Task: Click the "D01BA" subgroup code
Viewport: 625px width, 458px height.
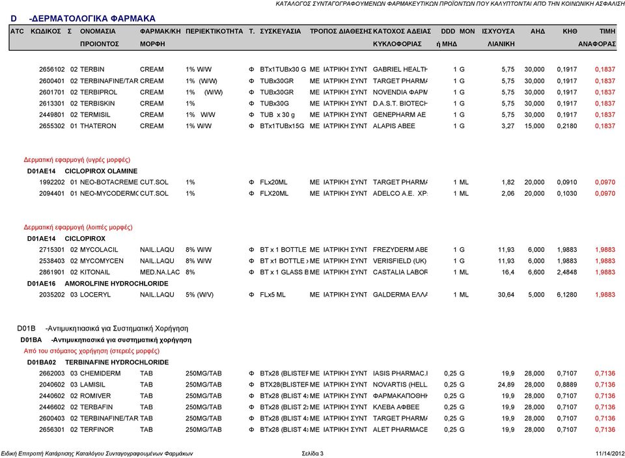Action: (31, 340)
